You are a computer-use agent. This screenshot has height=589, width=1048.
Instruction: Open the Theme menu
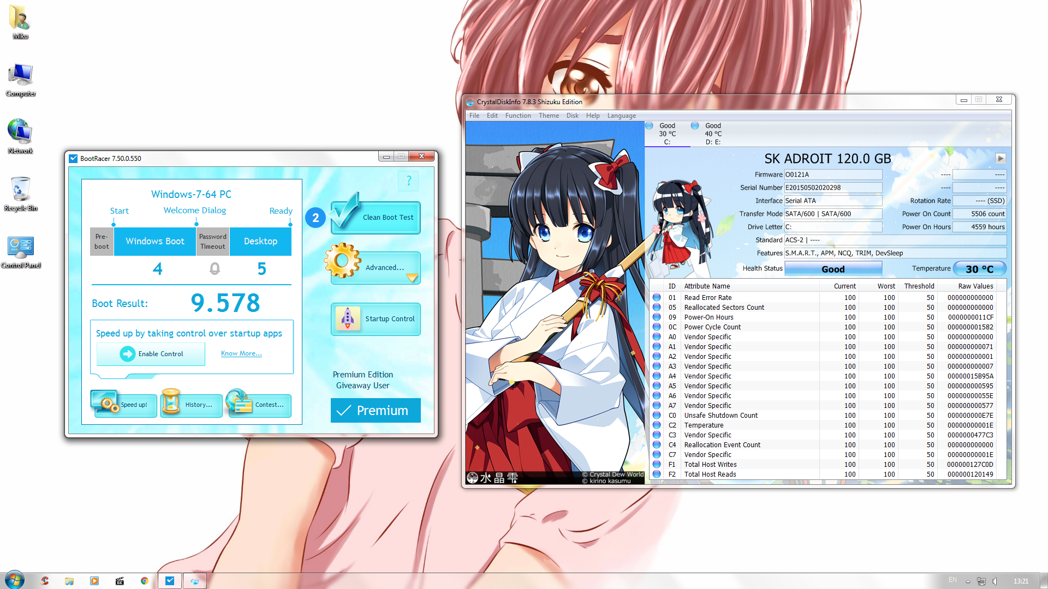pos(548,116)
